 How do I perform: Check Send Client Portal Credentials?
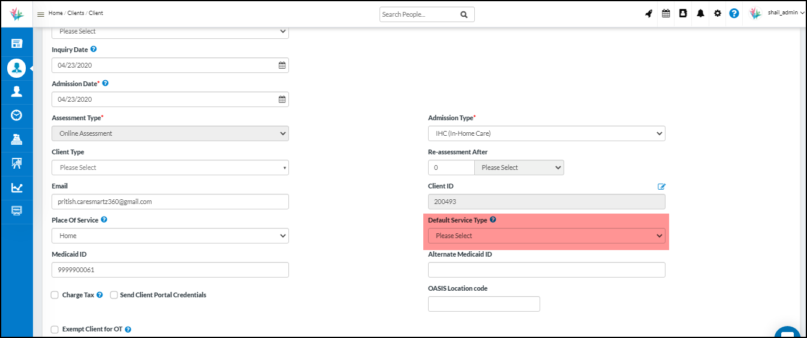pyautogui.click(x=114, y=295)
